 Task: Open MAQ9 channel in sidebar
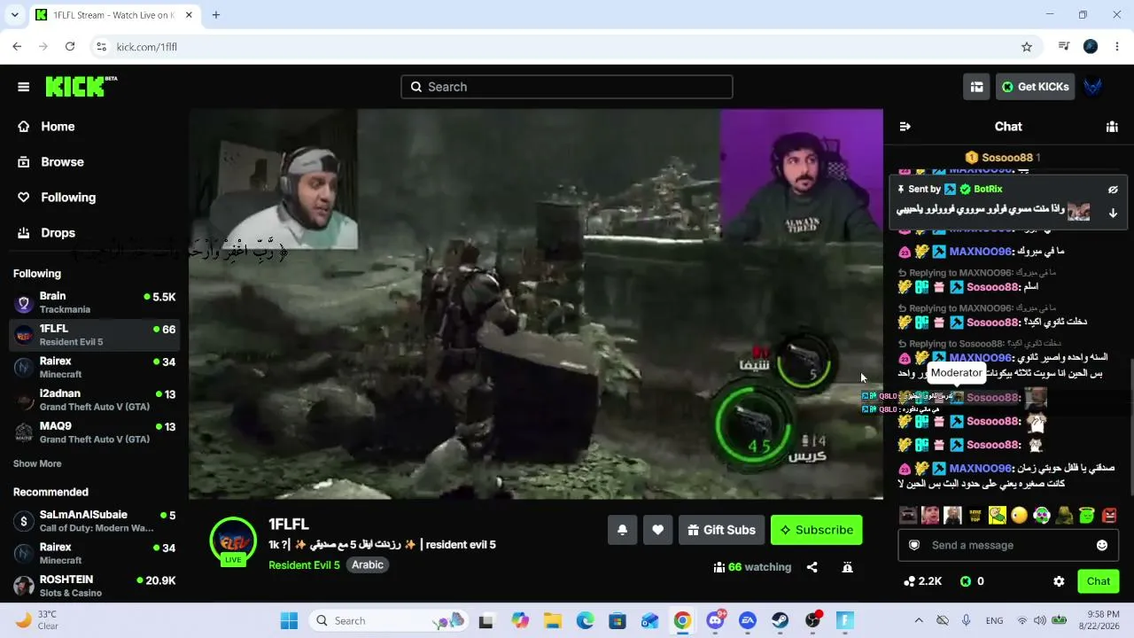click(96, 432)
